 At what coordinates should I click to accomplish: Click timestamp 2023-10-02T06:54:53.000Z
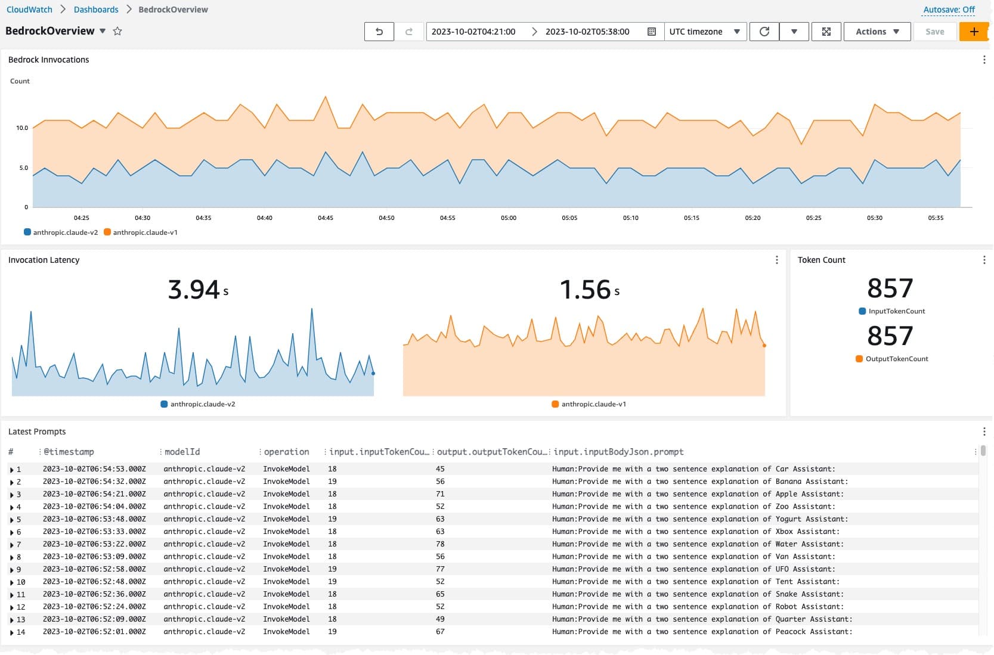pyautogui.click(x=94, y=469)
